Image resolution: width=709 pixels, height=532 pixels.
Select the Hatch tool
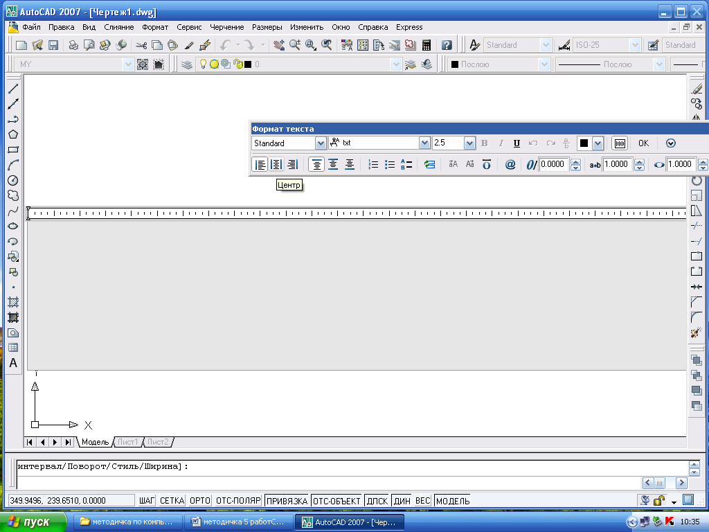tap(13, 302)
